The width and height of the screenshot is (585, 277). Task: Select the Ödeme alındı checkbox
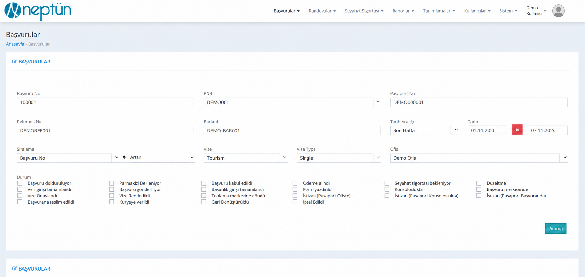295,183
